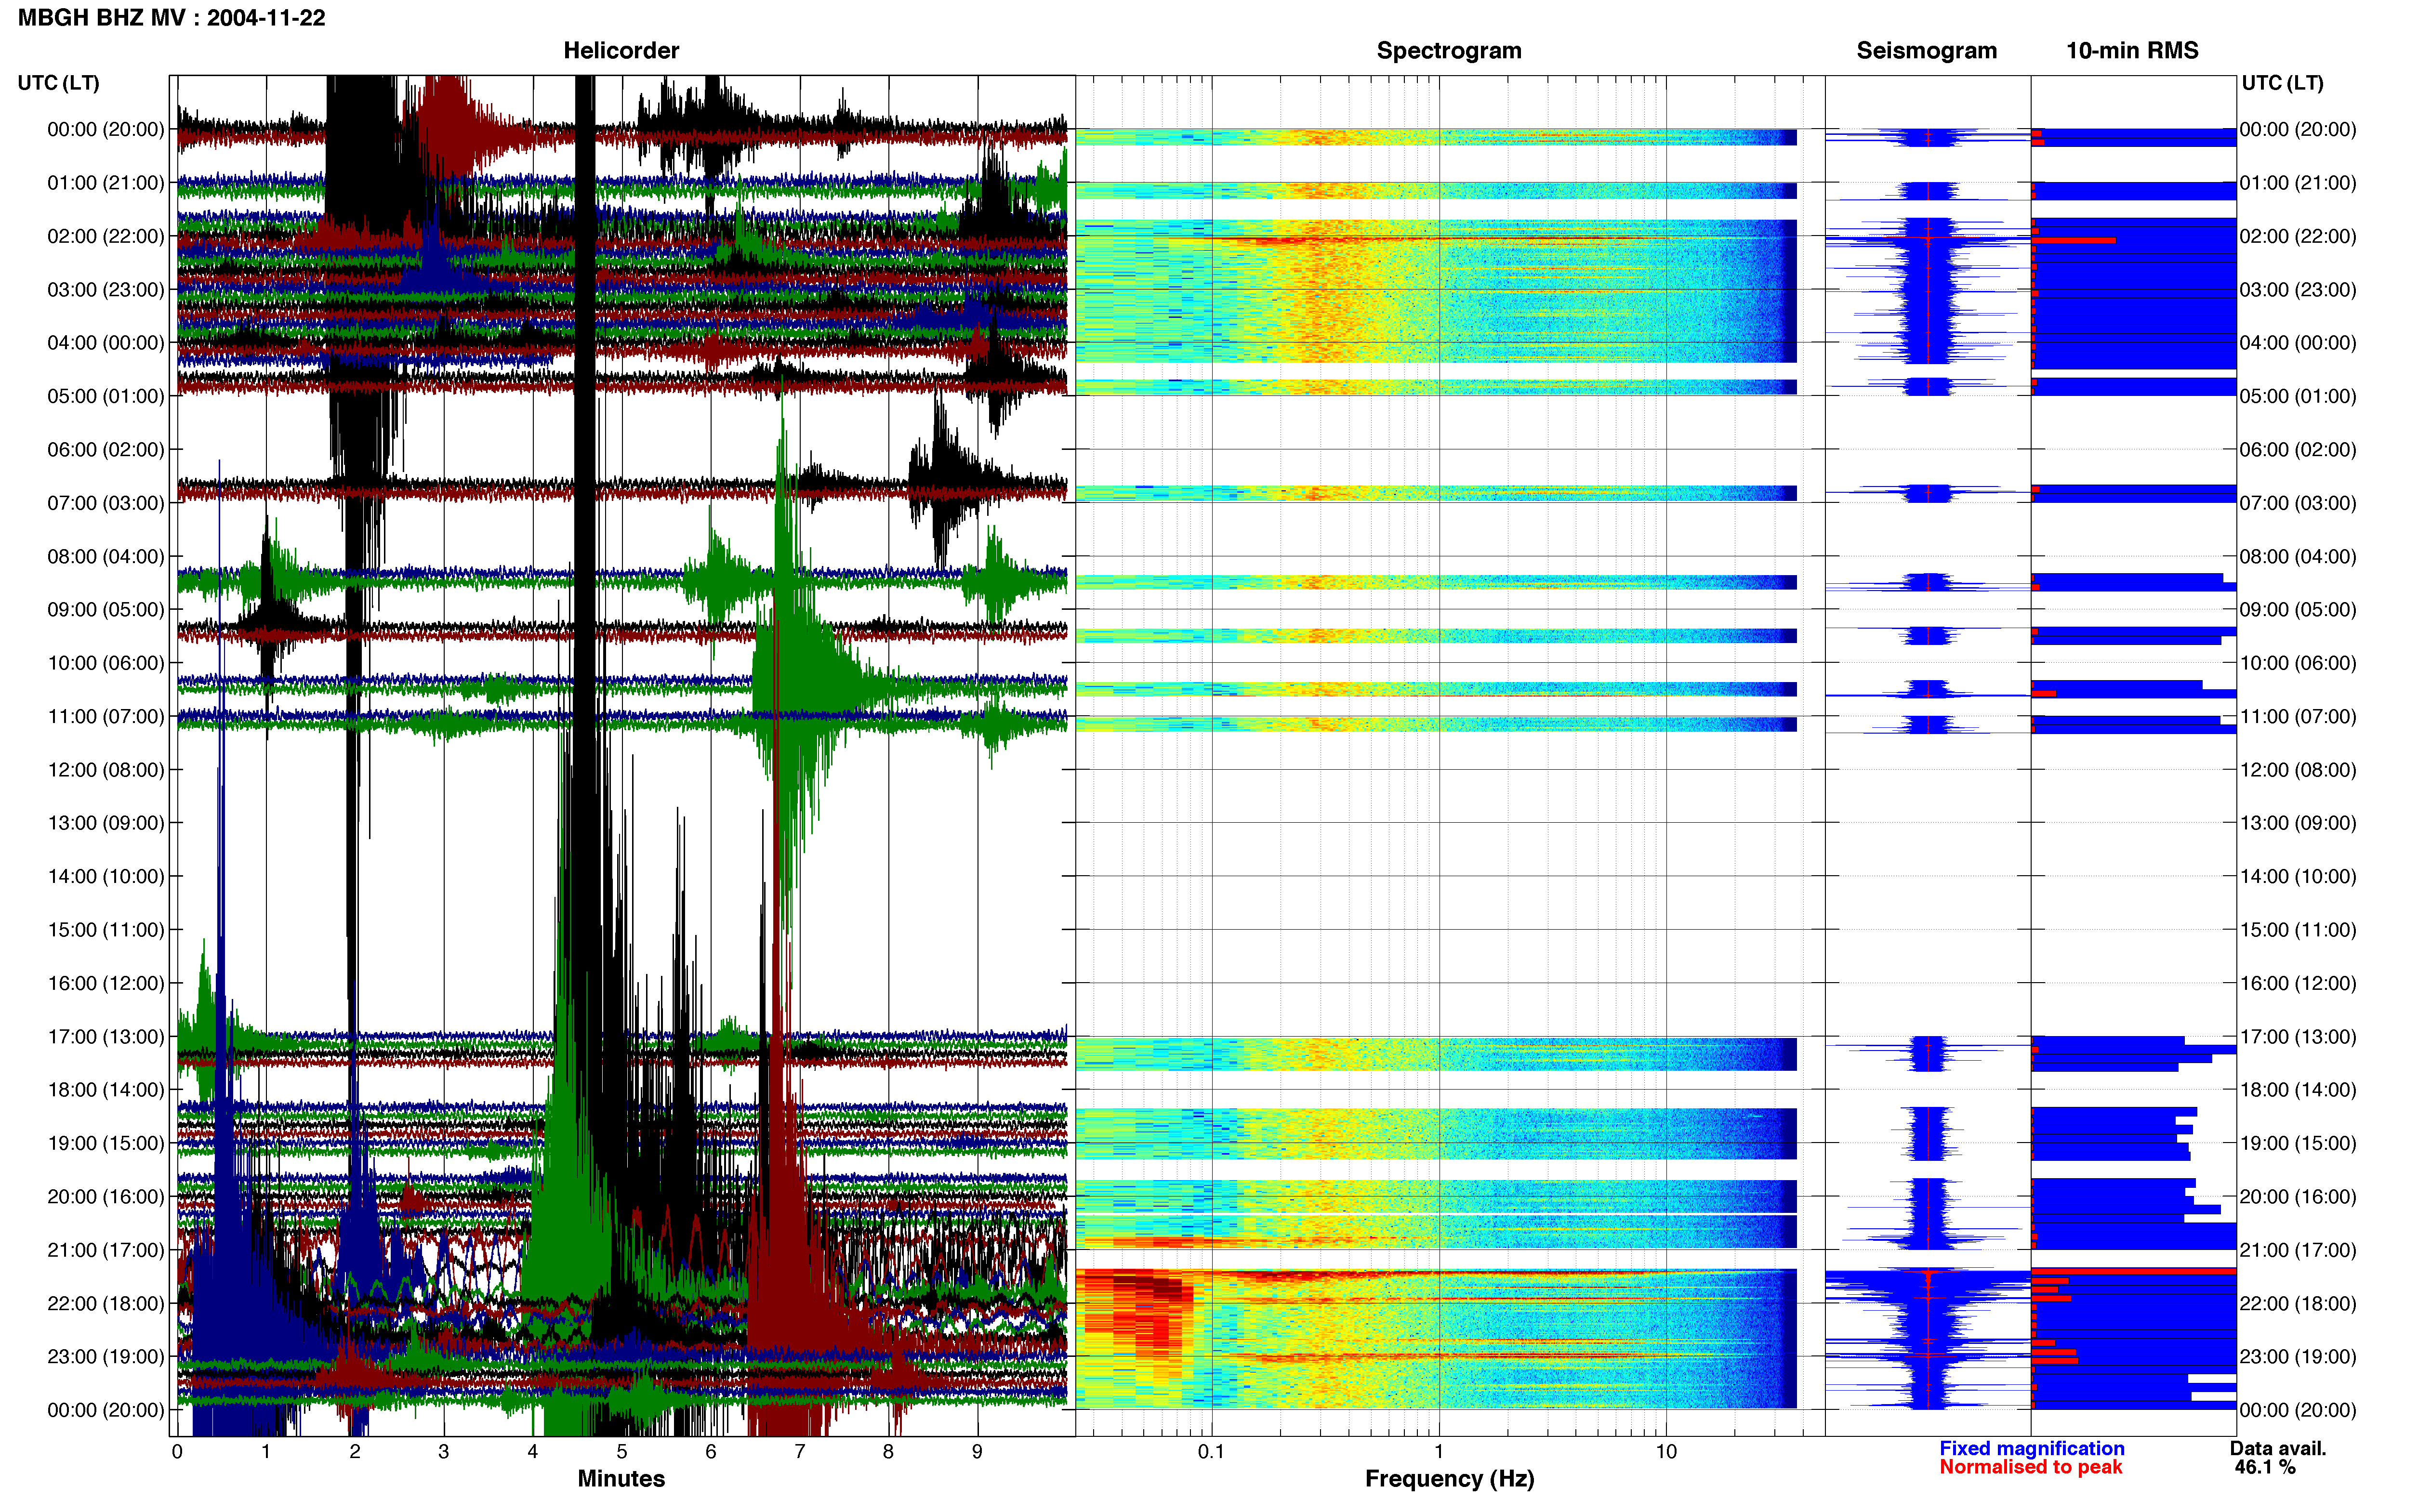Click the '0.1' tick on the Frequency axis
Screen dimensions: 2418x1512
coord(1211,1452)
